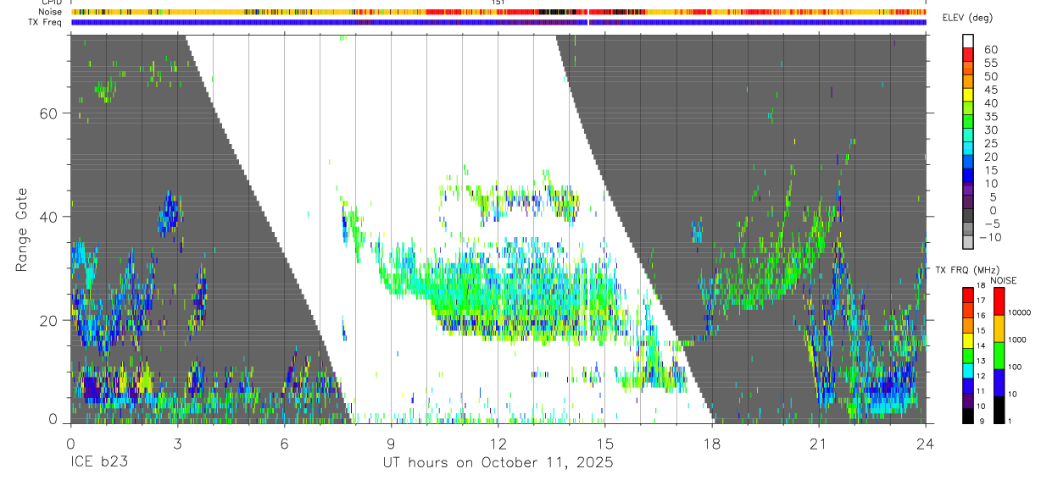This screenshot has height=480, width=1041.
Task: Select the white top segment of the ELEV colorbar
Action: point(968,41)
